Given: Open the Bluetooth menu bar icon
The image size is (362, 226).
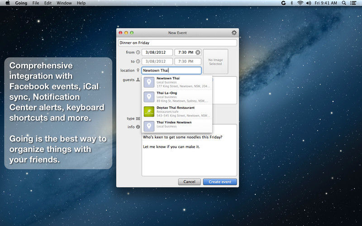Looking at the screenshot, I should (291, 3).
